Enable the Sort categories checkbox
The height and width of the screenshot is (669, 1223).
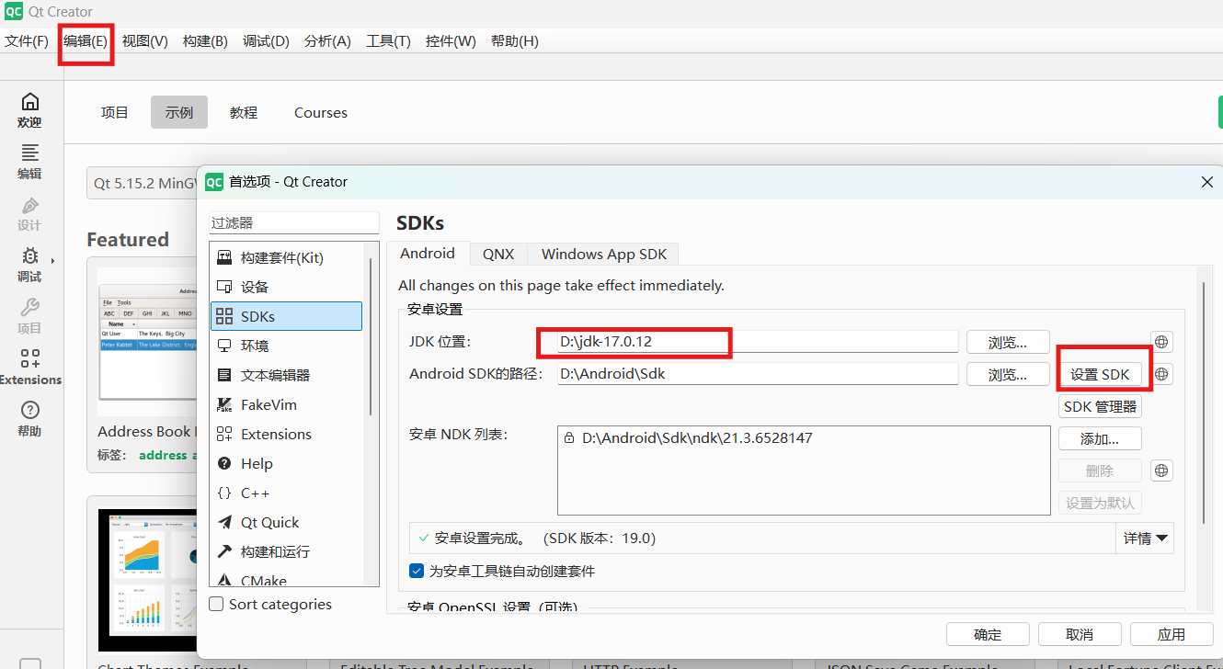pos(217,604)
